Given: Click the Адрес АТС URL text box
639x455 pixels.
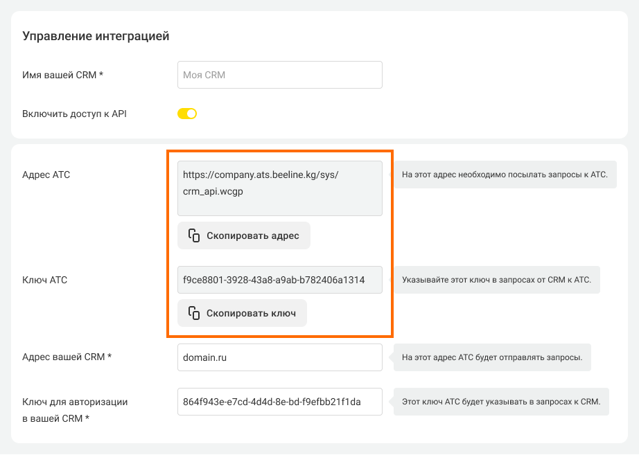Looking at the screenshot, I should 280,188.
